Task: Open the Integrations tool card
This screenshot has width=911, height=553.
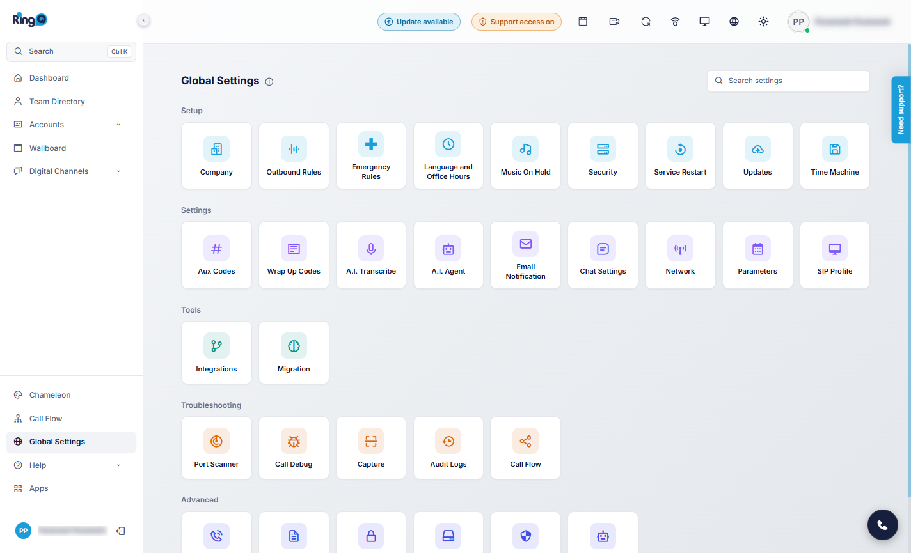Action: (216, 353)
